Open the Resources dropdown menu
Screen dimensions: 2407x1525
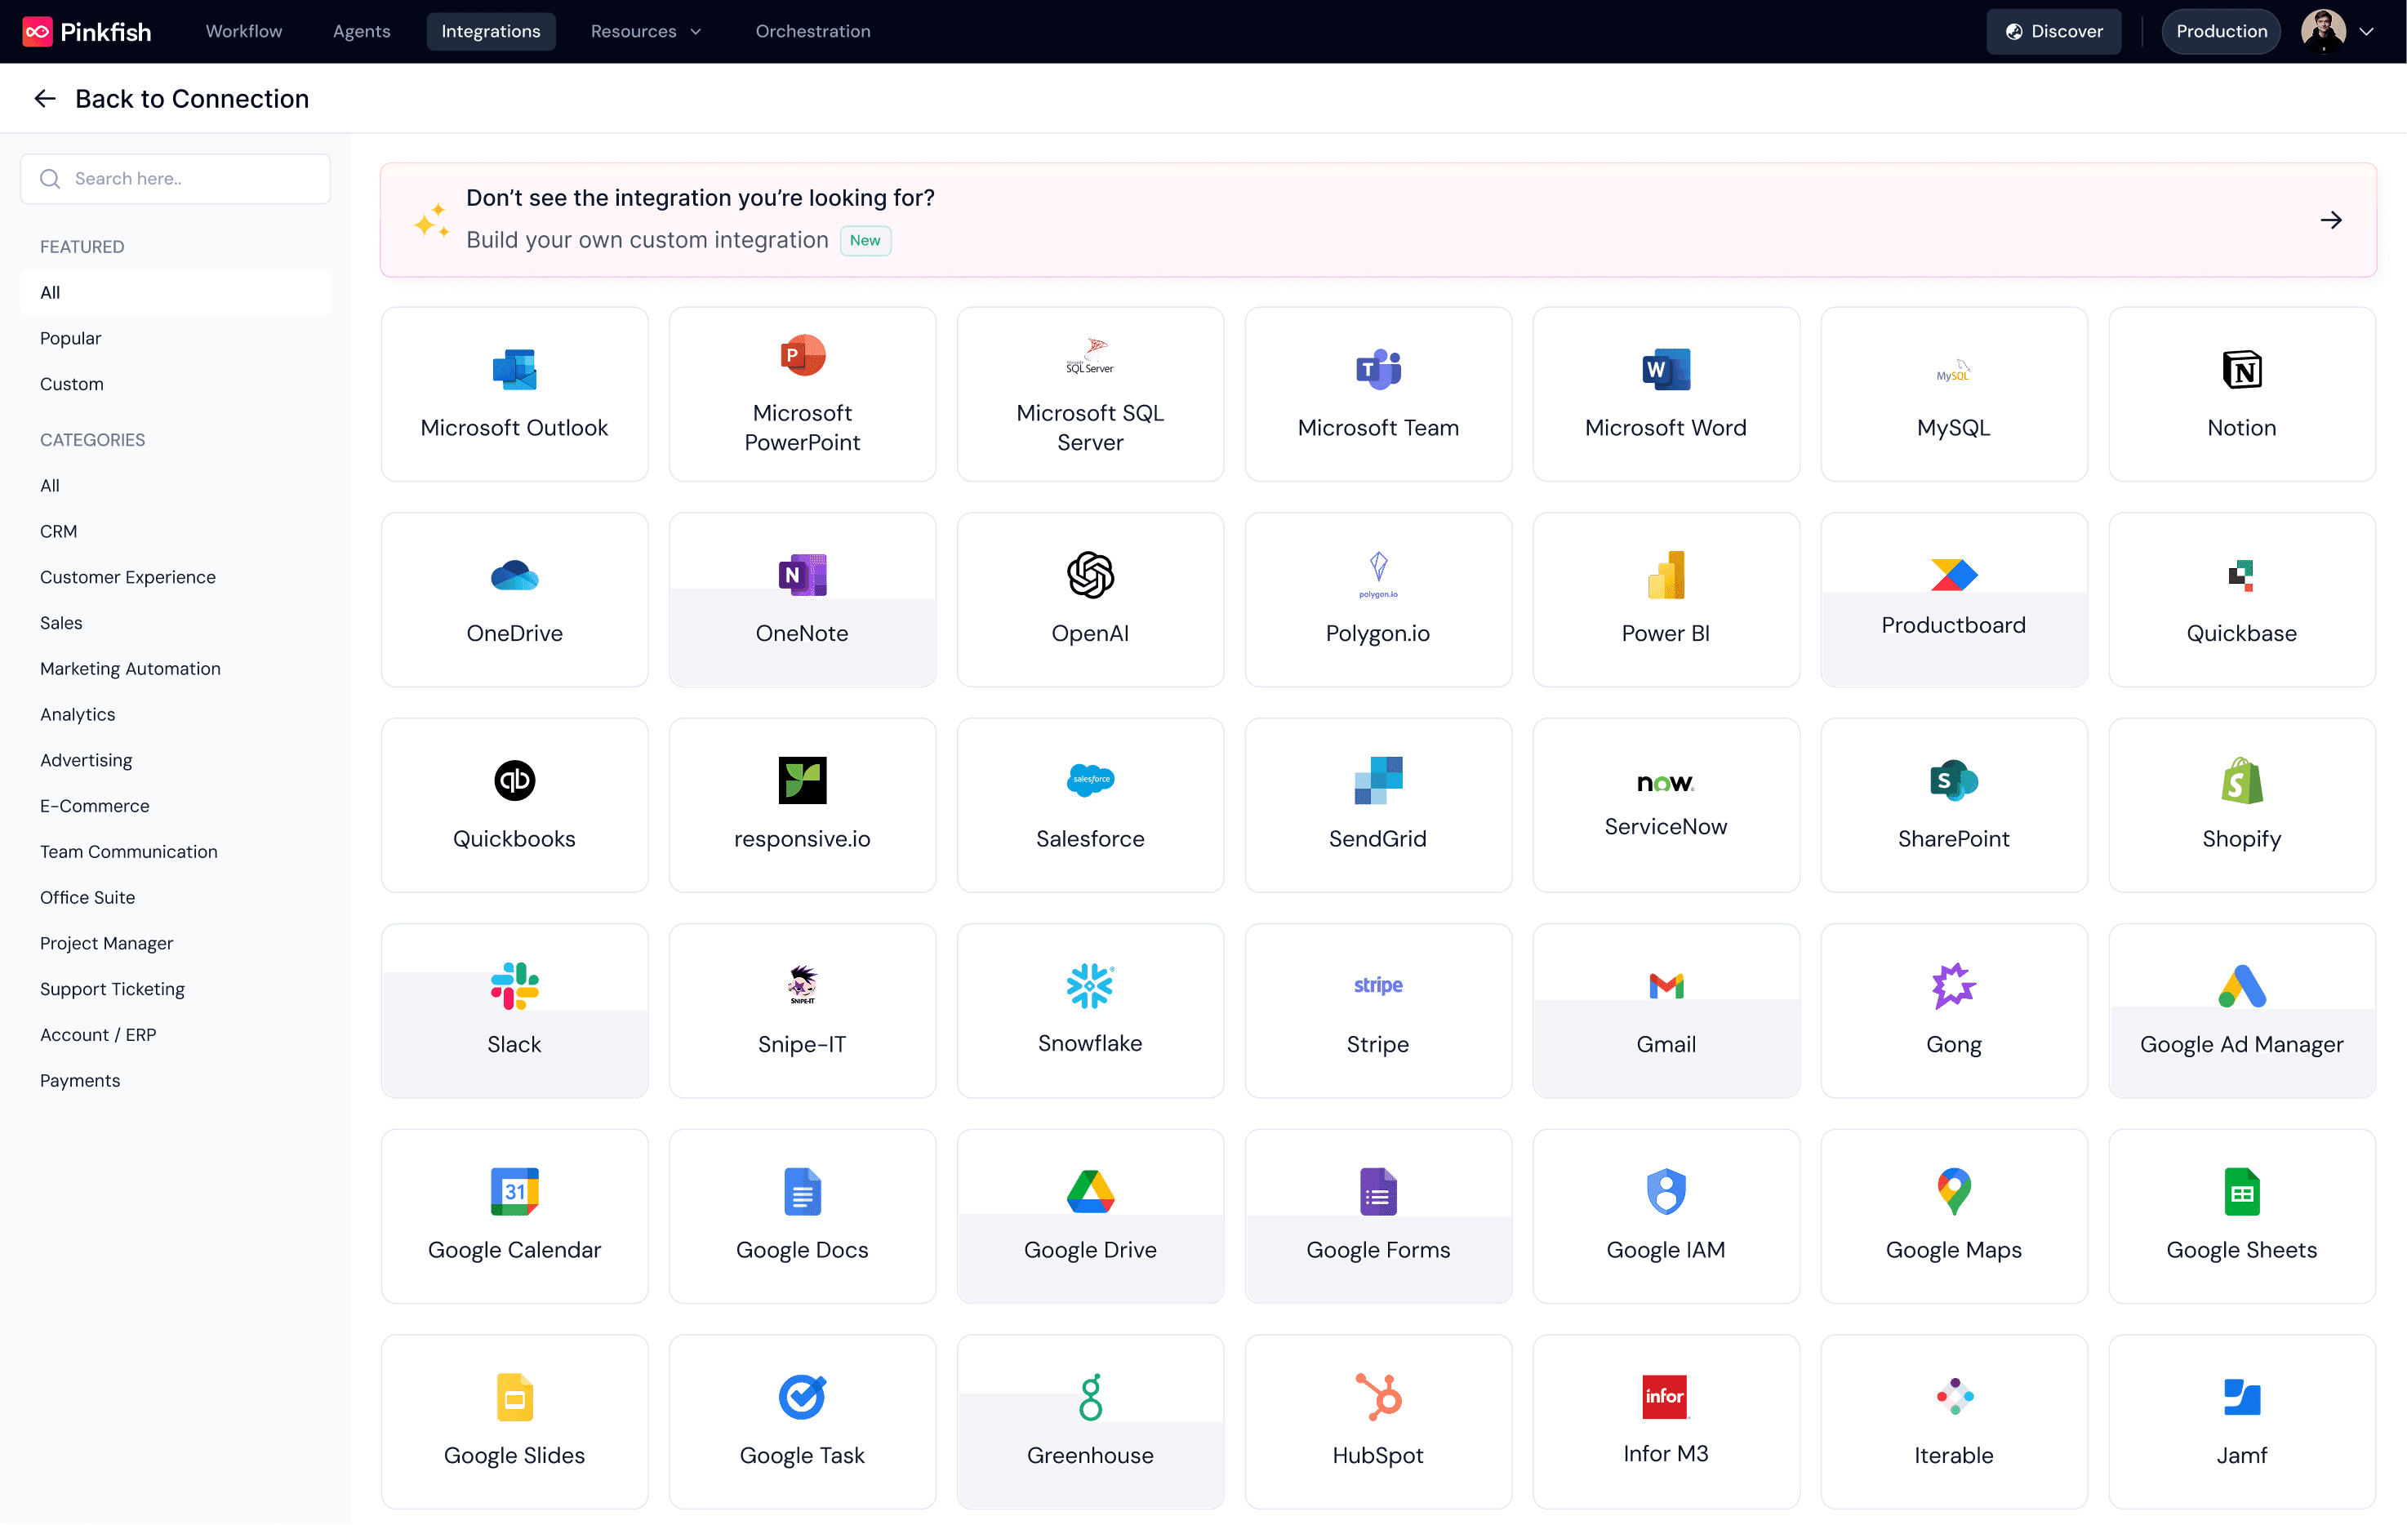click(x=646, y=31)
